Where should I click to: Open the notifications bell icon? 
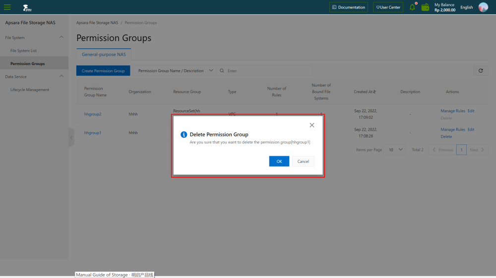(x=412, y=7)
